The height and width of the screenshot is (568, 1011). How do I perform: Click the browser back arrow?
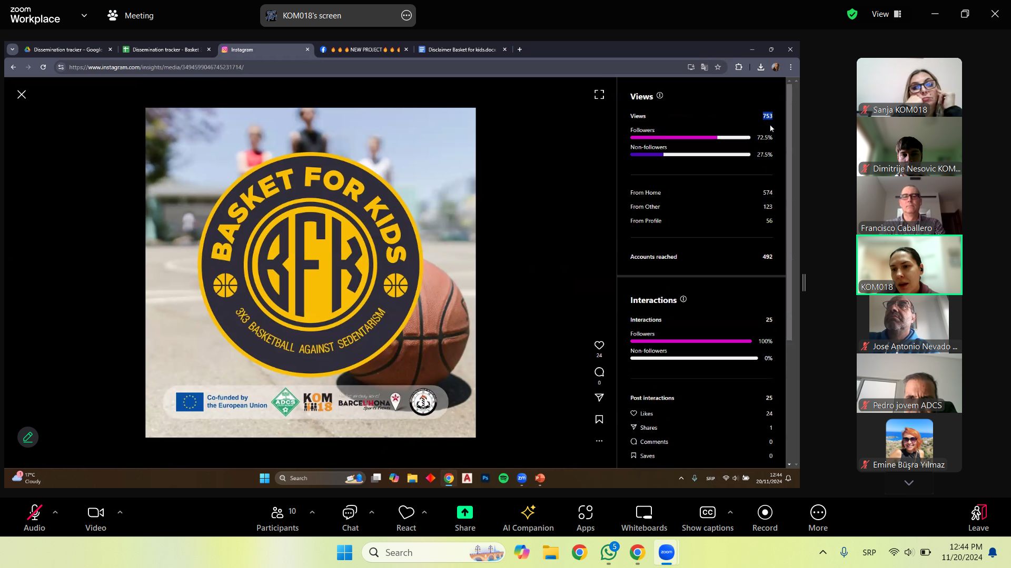13,67
